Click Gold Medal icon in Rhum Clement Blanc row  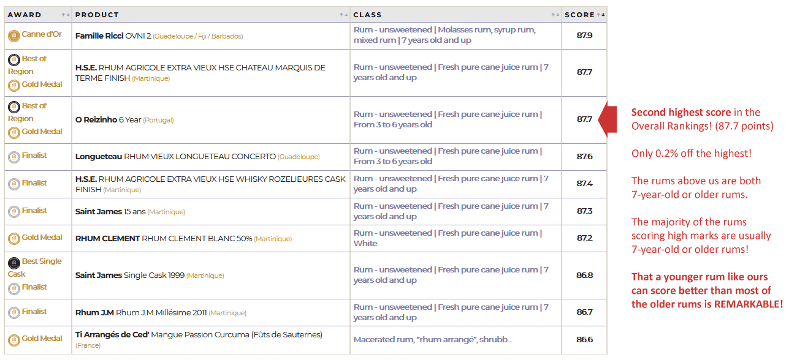pyautogui.click(x=13, y=239)
